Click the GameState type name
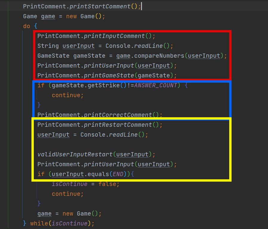 53,56
